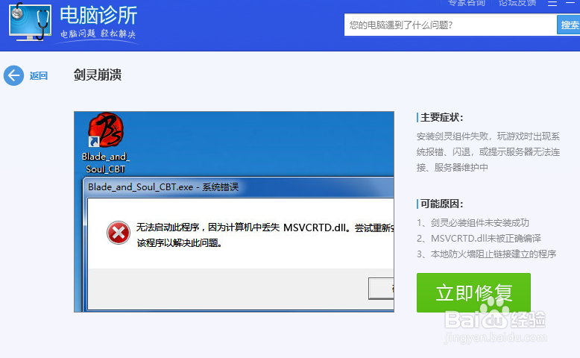The height and width of the screenshot is (358, 580).
Task: Click the error dialog screenshot thumbnail
Action: (234, 211)
